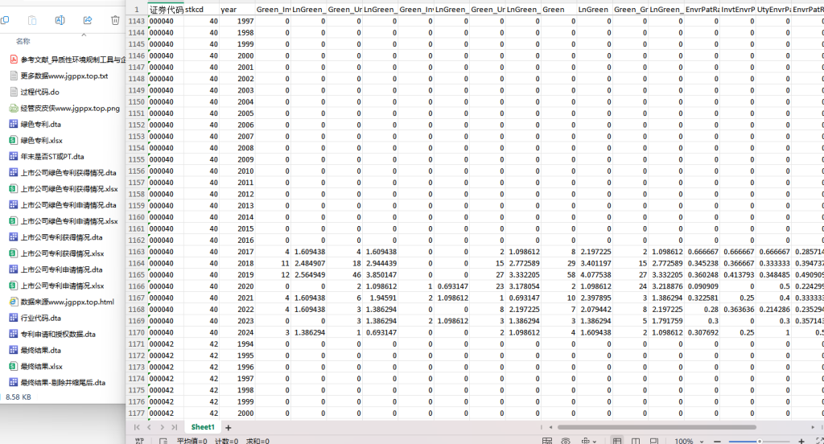The image size is (824, 444).
Task: Click horizontal scrollbar left arrow
Action: coord(550,427)
